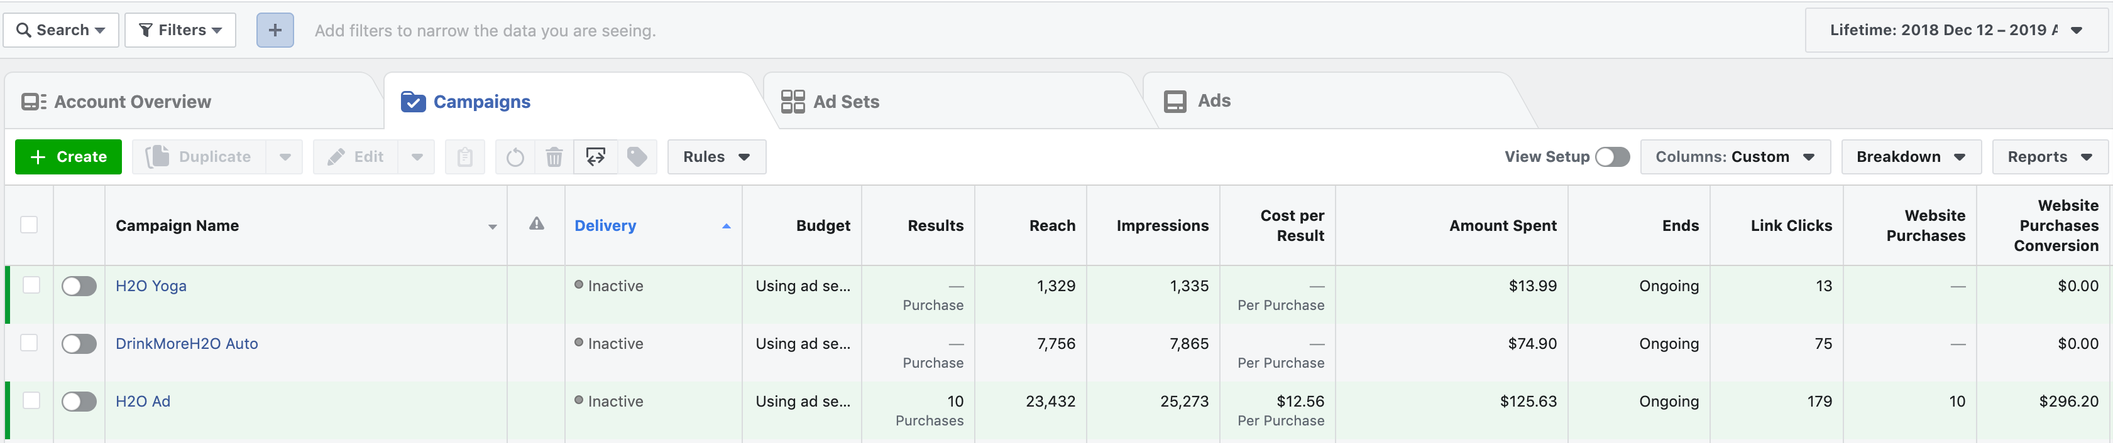Click the warning triangle column icon
Screen dimensions: 2113x443
point(537,225)
